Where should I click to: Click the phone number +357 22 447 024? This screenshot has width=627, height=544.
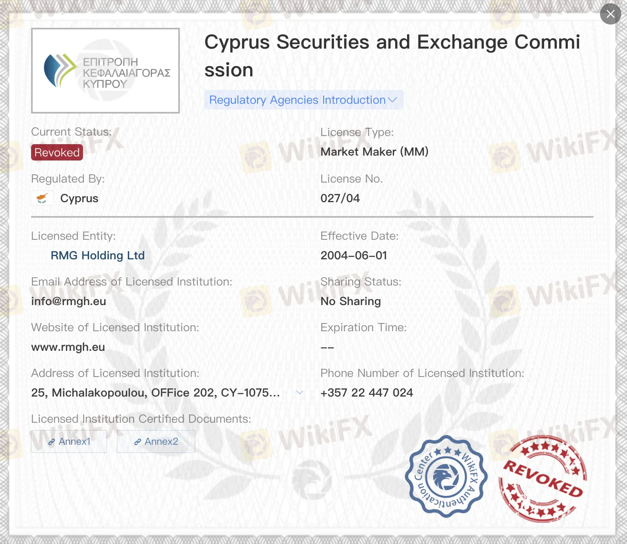coord(367,392)
